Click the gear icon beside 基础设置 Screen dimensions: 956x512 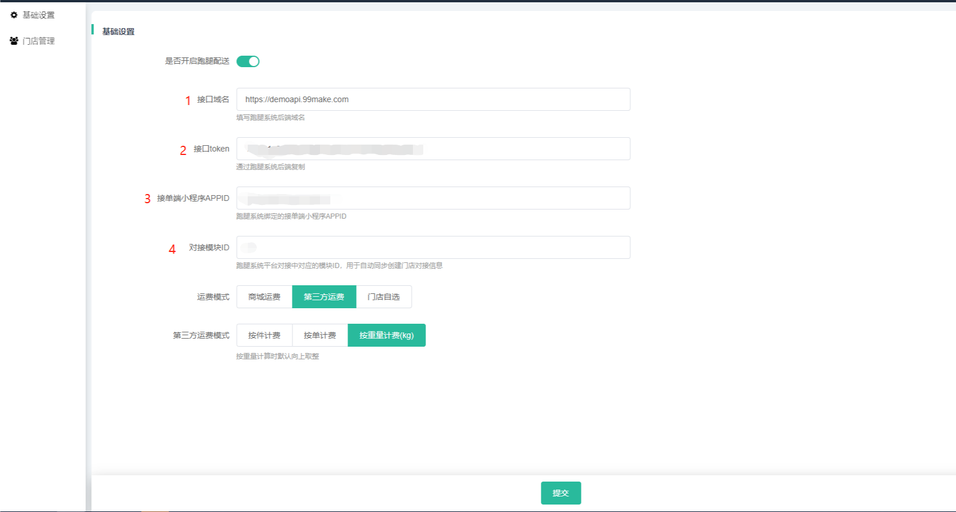14,15
